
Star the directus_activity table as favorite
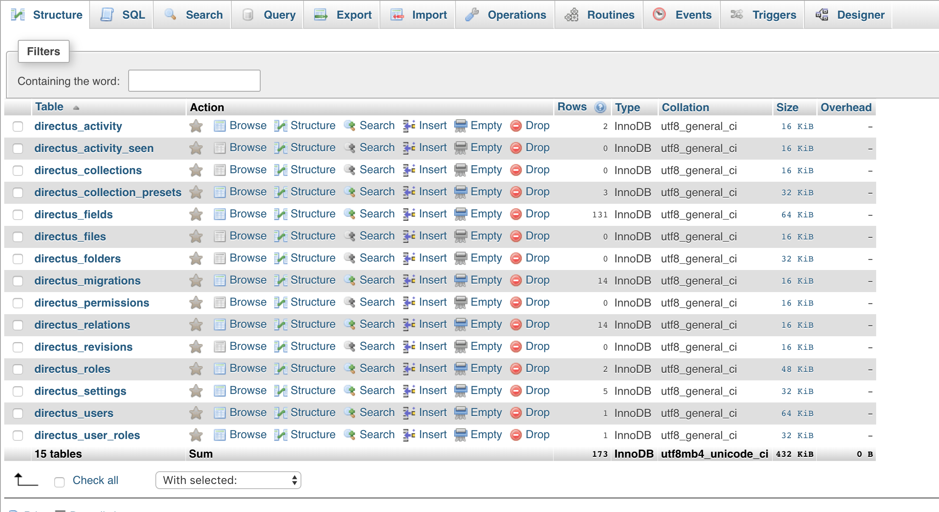coord(196,126)
